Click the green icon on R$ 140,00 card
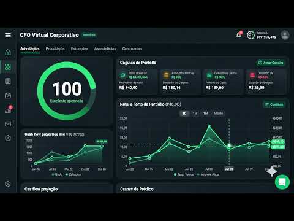Screen dimensions: 294x221 coord(123,75)
